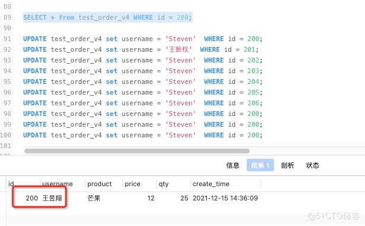The width and height of the screenshot is (365, 226).
Task: Click the id value 205 on line 96
Action: click(253, 92)
